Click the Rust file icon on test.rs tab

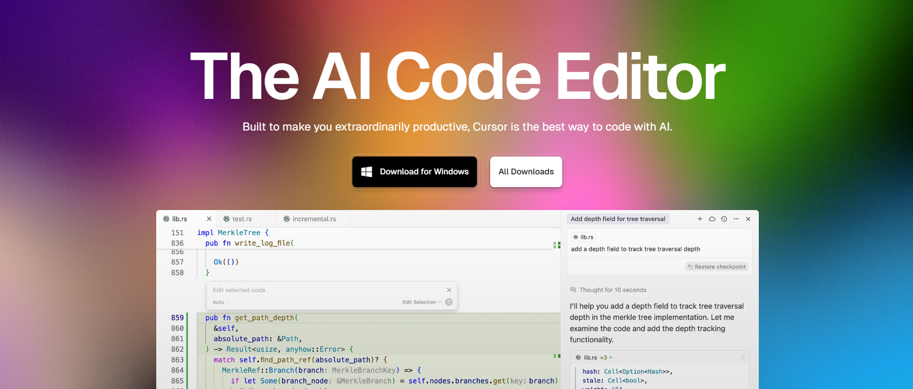point(226,219)
